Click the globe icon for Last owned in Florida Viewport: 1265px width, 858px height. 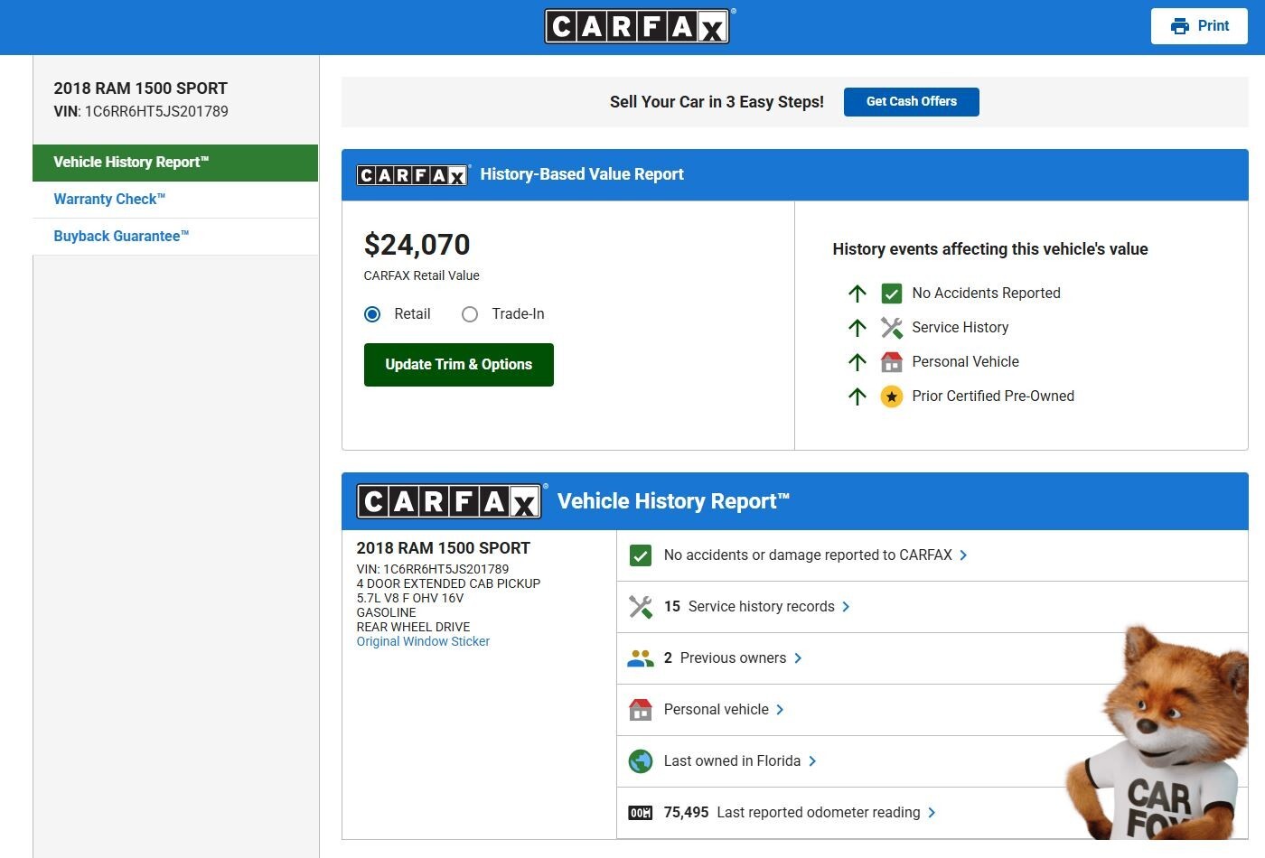pyautogui.click(x=641, y=761)
